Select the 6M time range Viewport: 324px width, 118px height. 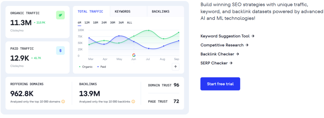(x=79, y=23)
